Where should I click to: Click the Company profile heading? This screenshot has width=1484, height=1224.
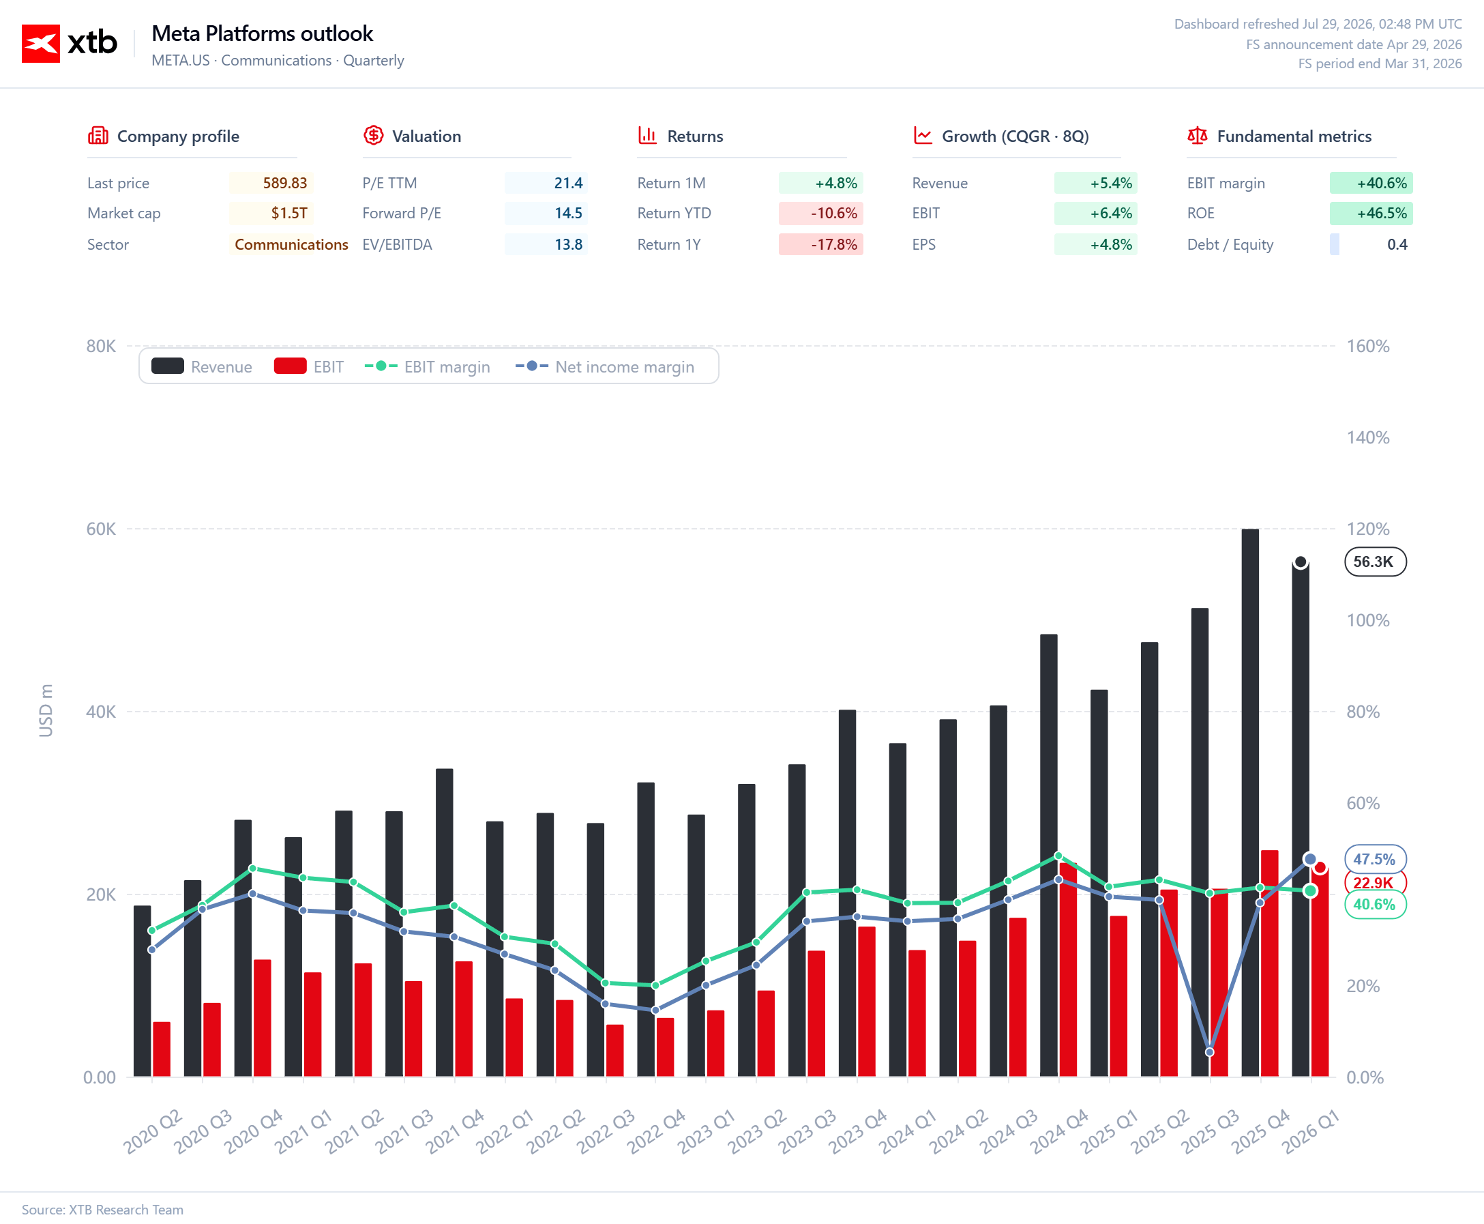178,136
